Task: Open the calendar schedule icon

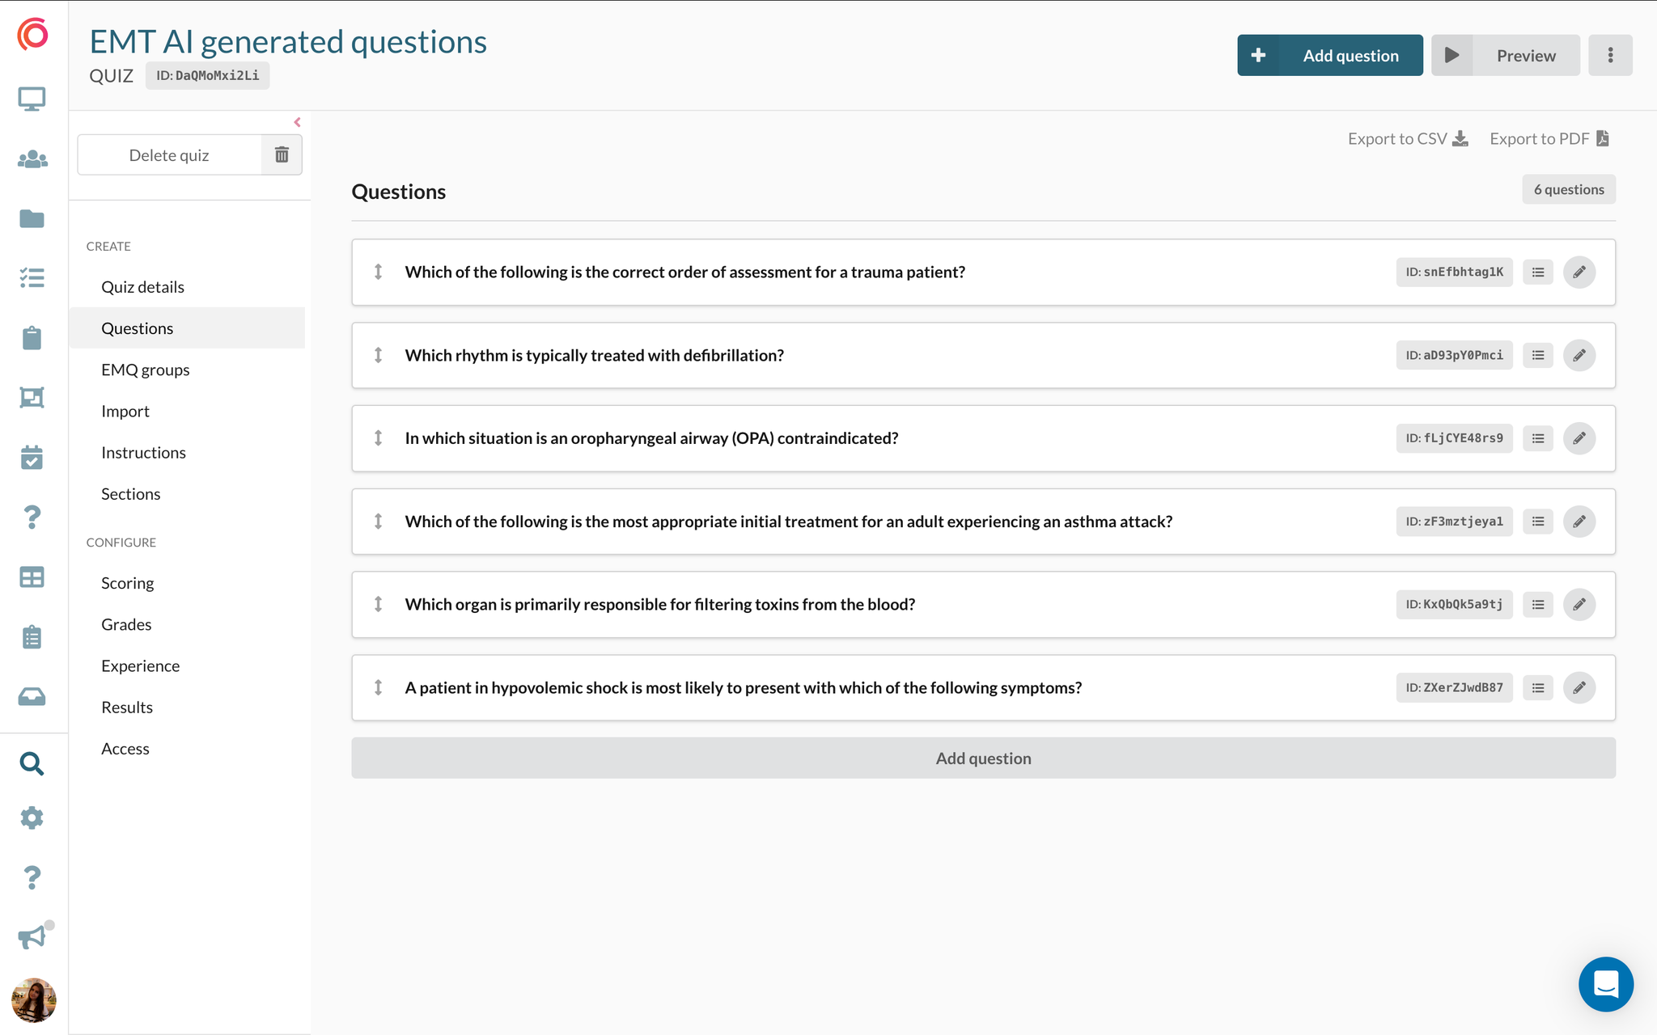Action: 32,457
